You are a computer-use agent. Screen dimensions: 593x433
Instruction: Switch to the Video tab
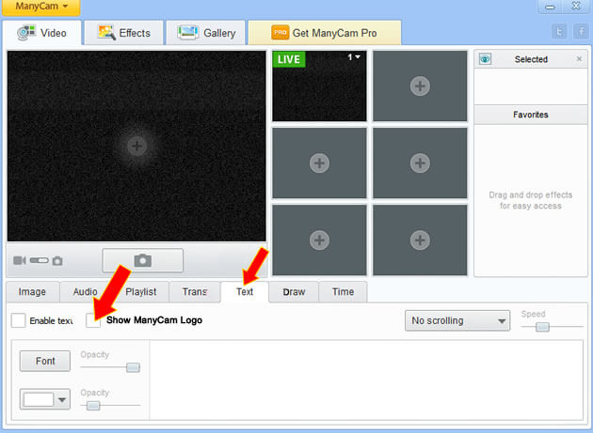pyautogui.click(x=42, y=33)
